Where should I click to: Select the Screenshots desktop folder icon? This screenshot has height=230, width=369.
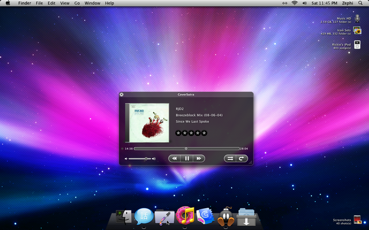357,220
